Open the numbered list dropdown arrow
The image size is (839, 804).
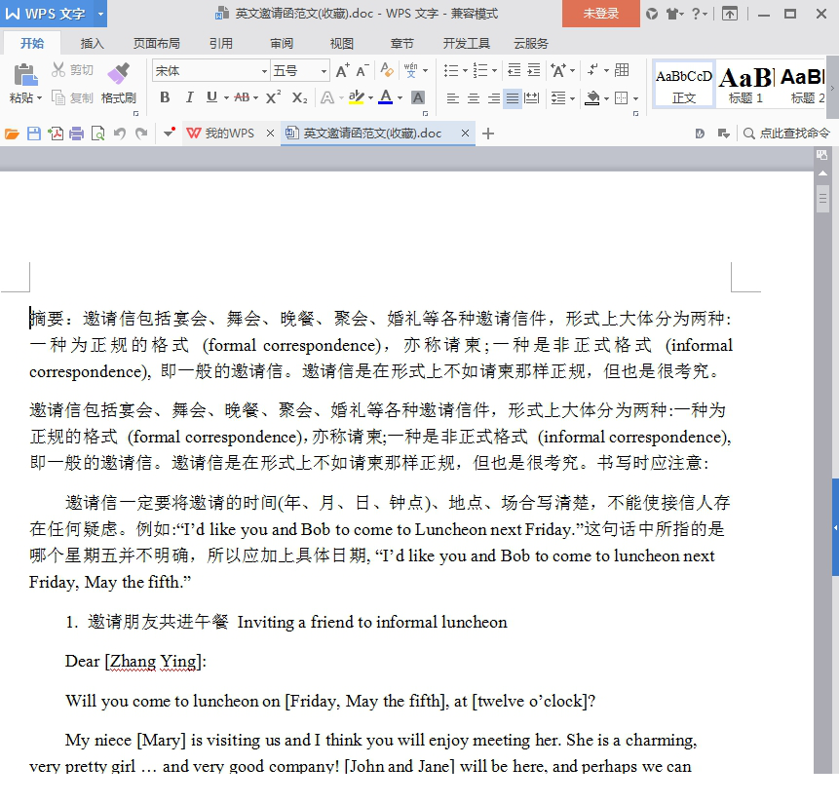pos(494,71)
